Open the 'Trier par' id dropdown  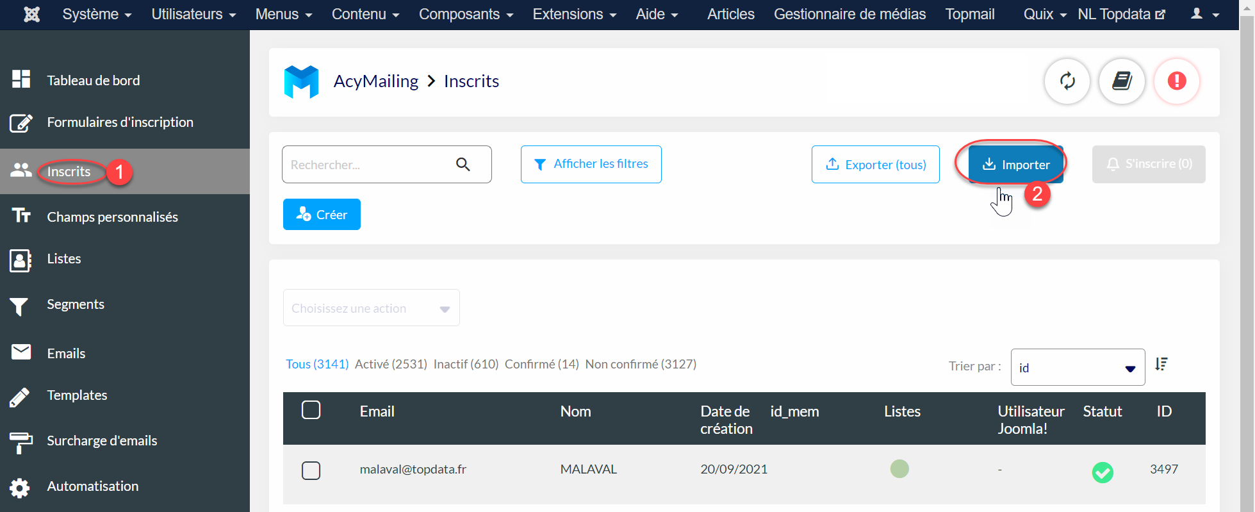1077,368
